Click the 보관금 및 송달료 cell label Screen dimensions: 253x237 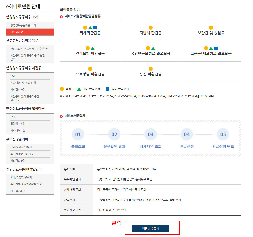(211, 33)
